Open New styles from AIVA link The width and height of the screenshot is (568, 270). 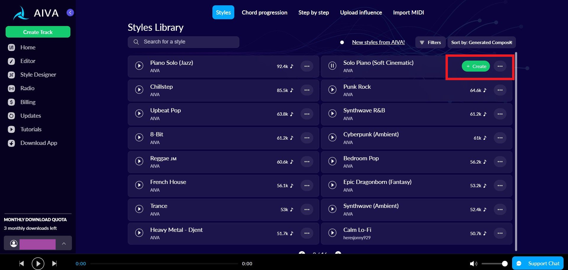pyautogui.click(x=378, y=42)
